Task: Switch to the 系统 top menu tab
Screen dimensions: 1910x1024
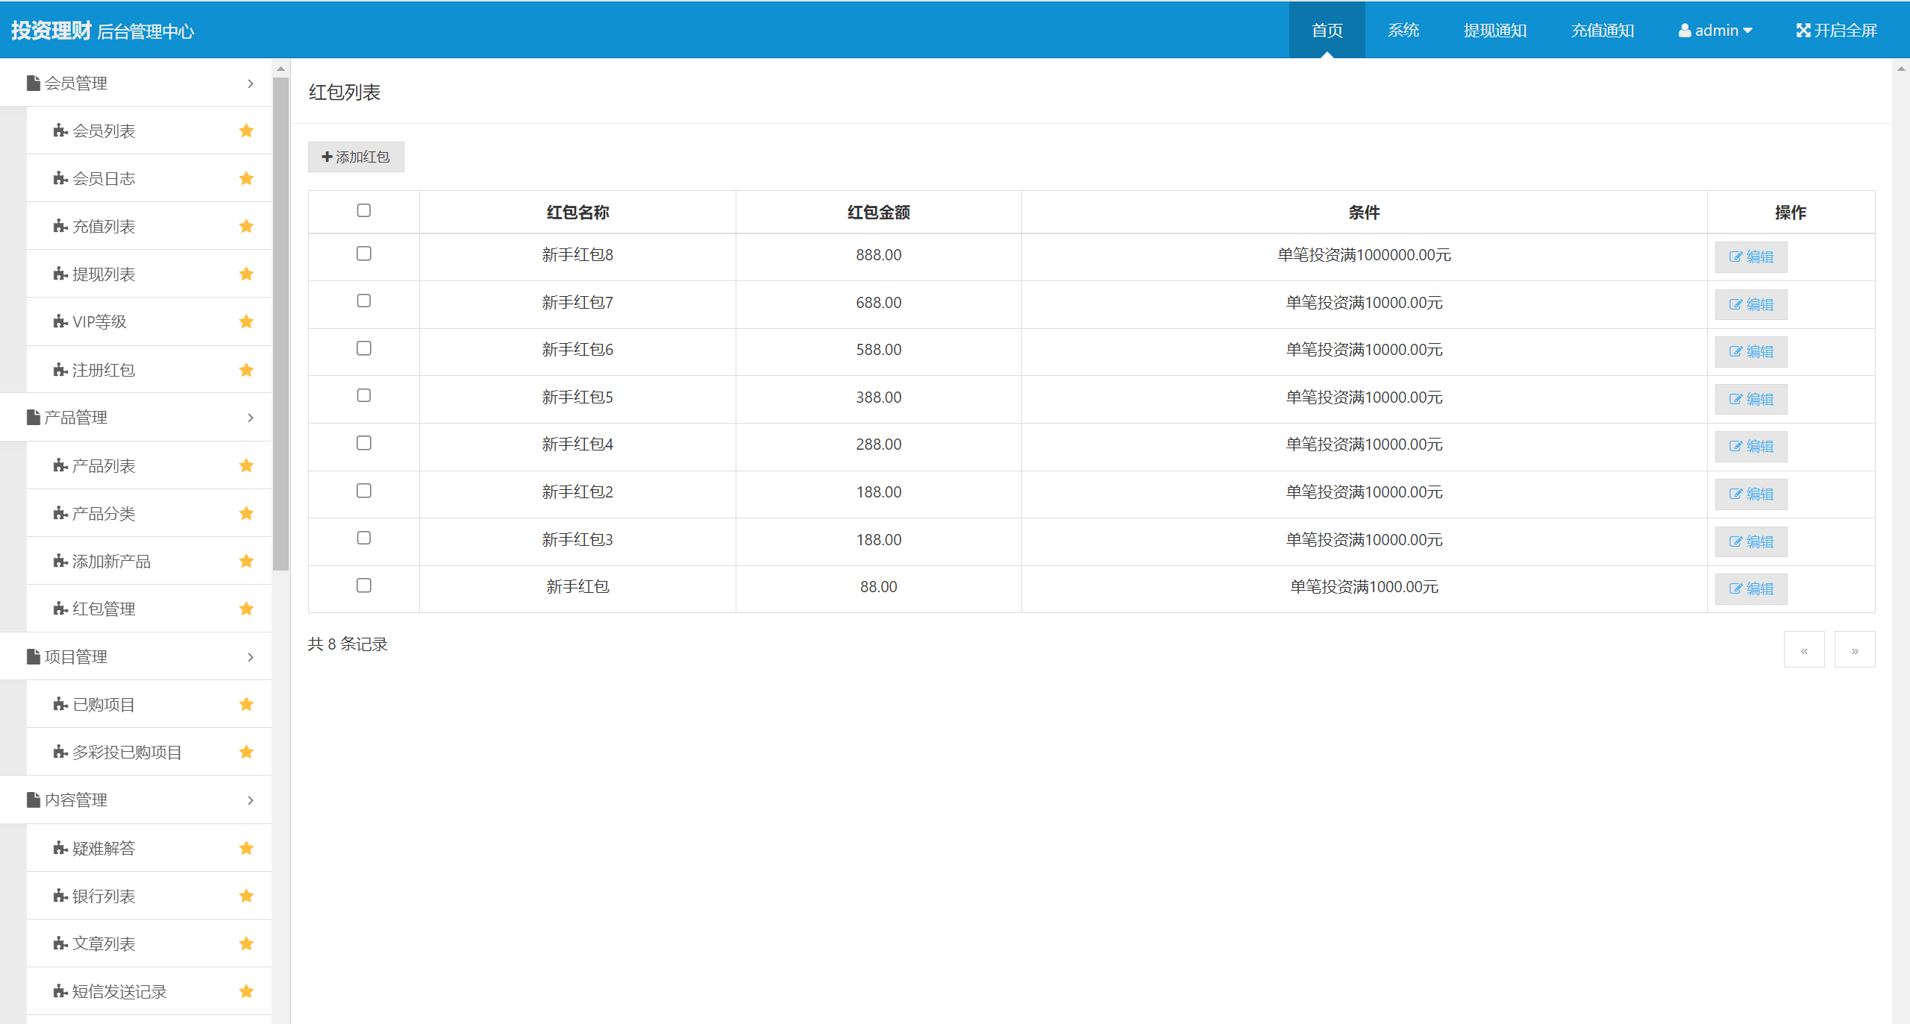Action: click(1403, 31)
